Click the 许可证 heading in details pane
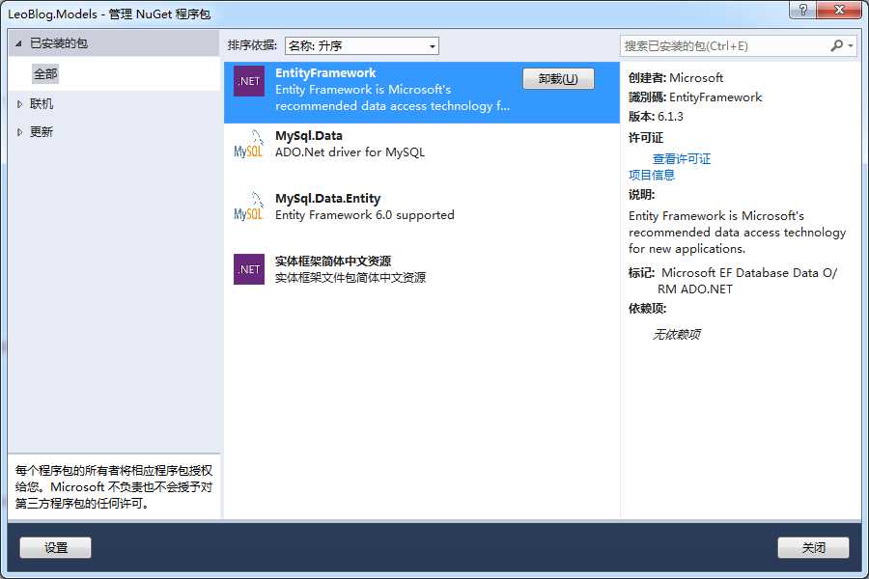The image size is (869, 579). 646,137
